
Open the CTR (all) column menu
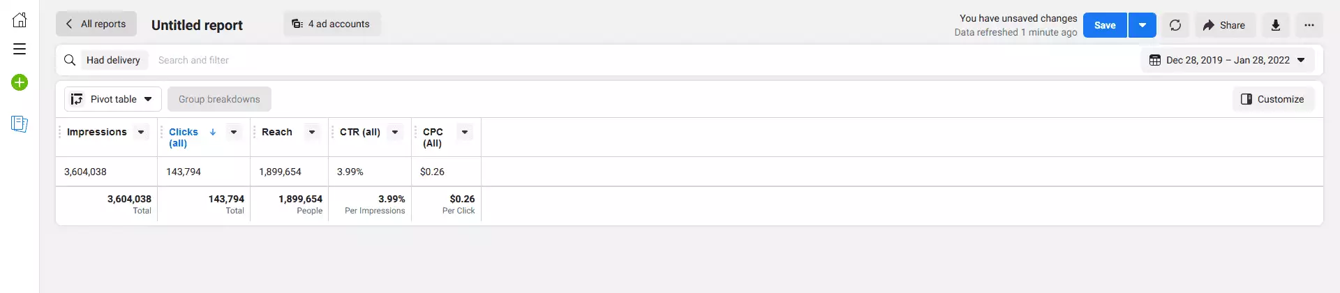(x=395, y=132)
